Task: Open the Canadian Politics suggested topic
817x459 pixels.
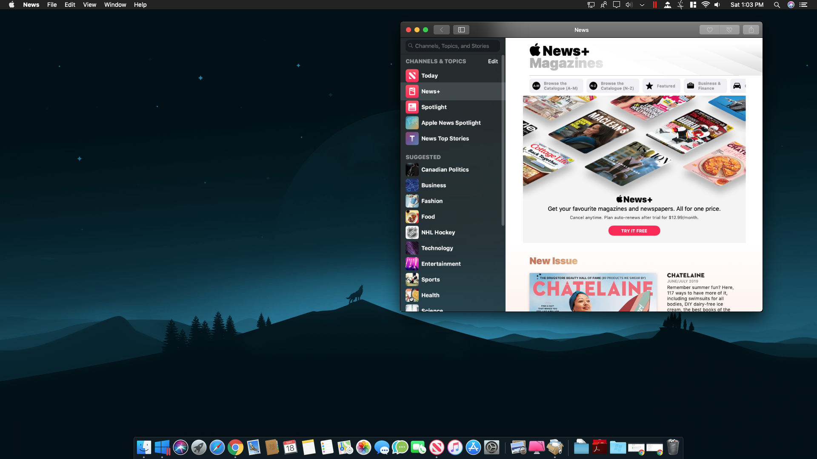Action: [453, 170]
